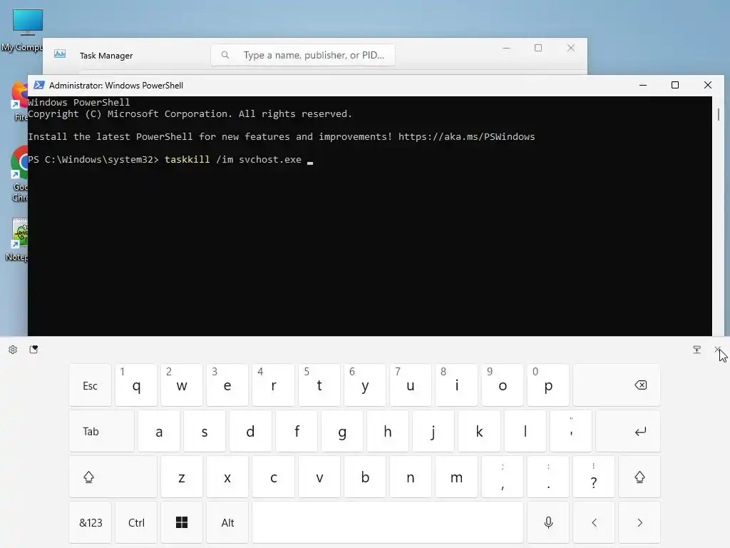Tap the space bar
Image resolution: width=730 pixels, height=548 pixels.
click(388, 522)
